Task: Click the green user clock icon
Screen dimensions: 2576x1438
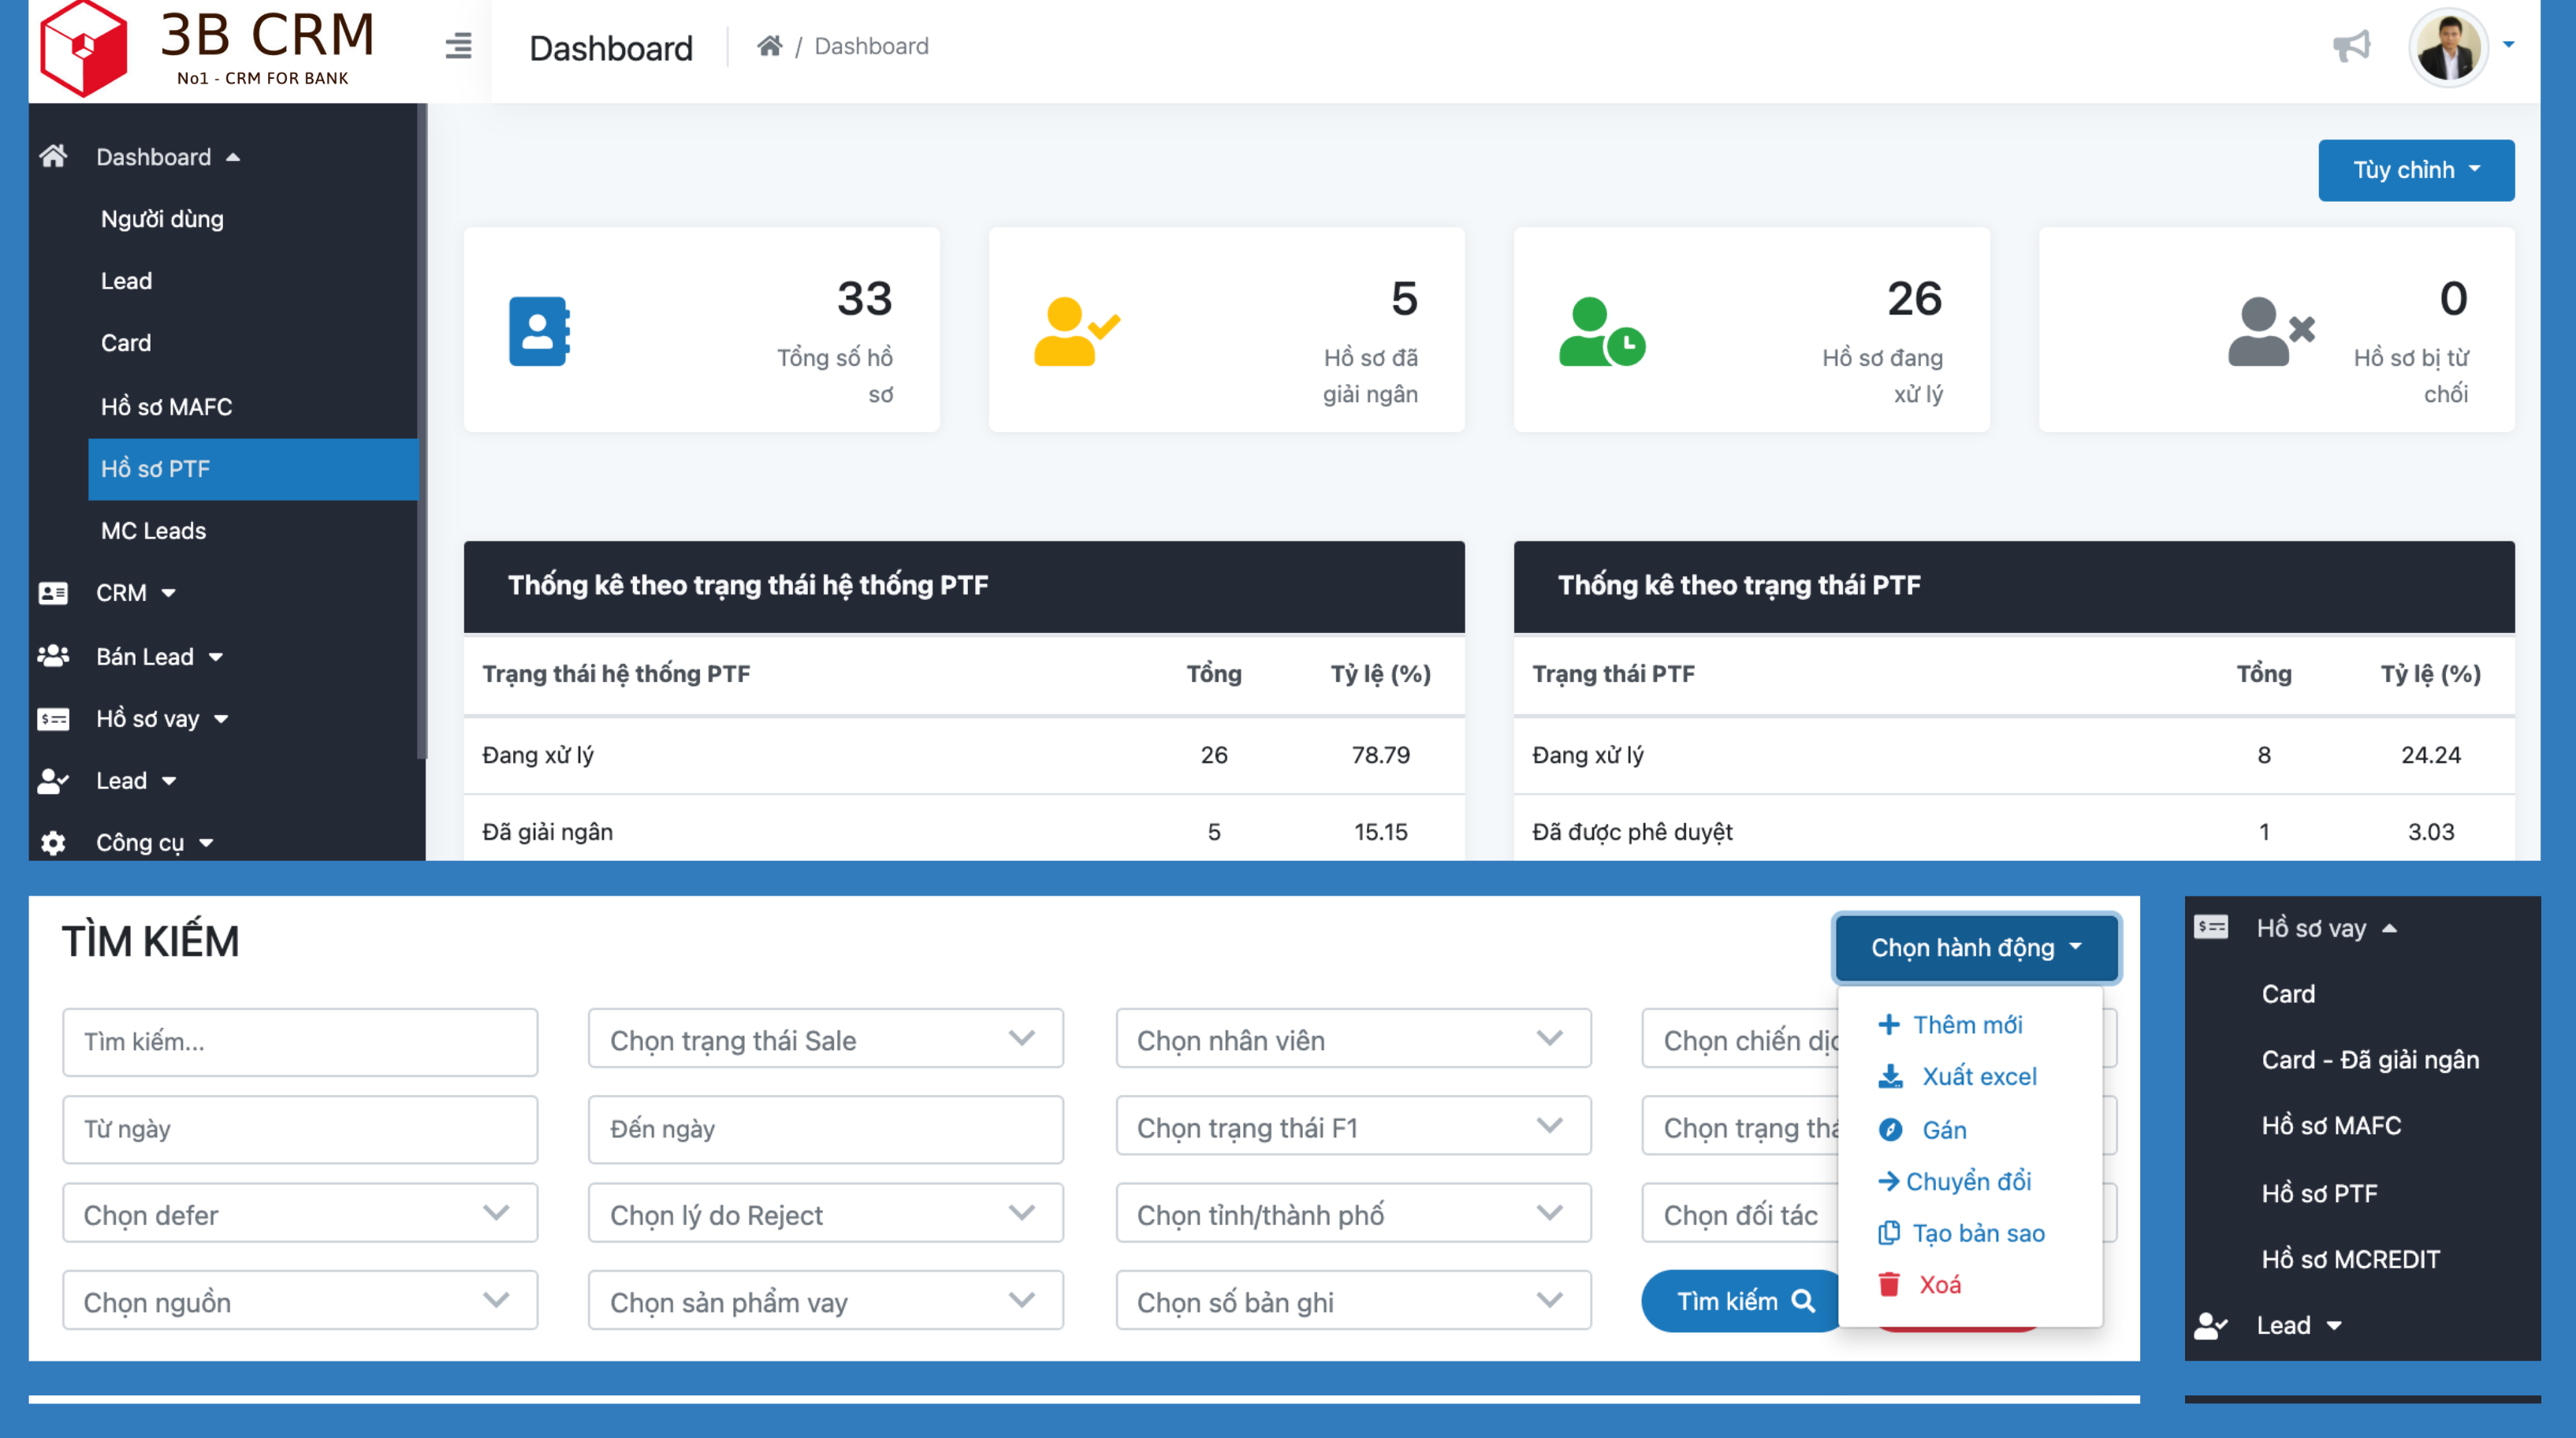Action: (1601, 332)
